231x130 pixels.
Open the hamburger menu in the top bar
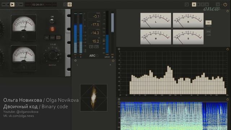point(218,5)
